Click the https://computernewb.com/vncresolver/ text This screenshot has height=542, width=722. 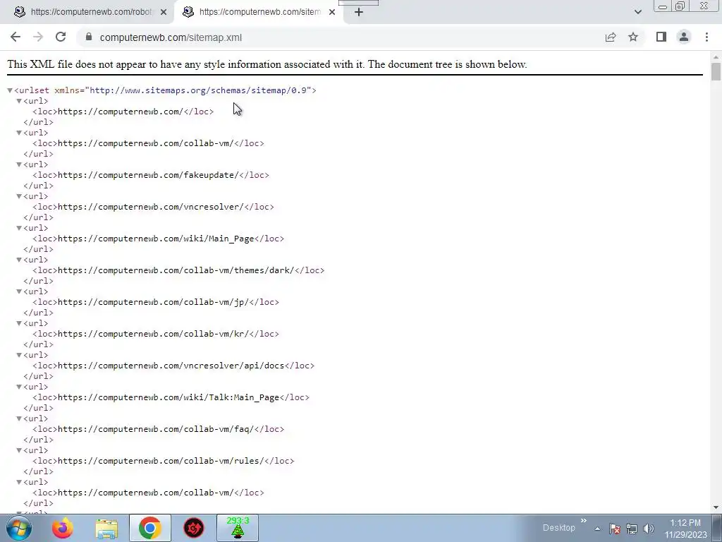151,207
